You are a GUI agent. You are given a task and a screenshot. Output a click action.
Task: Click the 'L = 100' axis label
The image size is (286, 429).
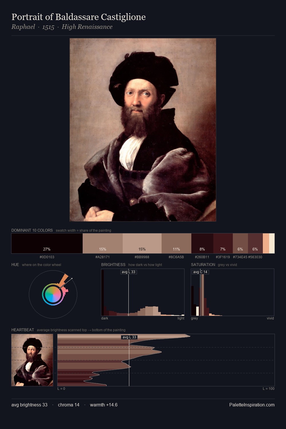click(x=269, y=389)
